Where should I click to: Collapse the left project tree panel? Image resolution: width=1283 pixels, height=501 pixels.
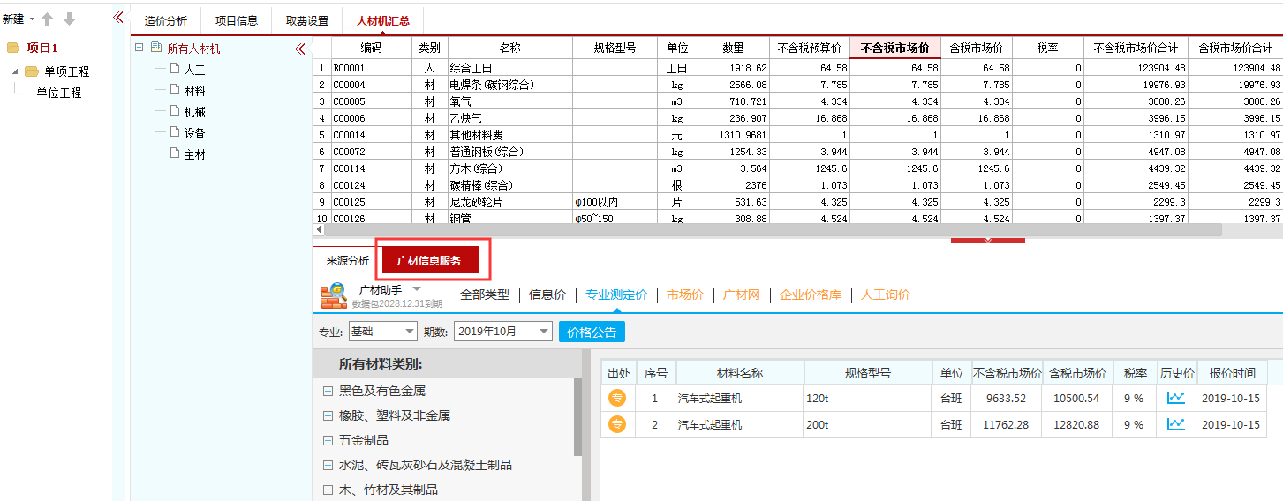pyautogui.click(x=119, y=18)
